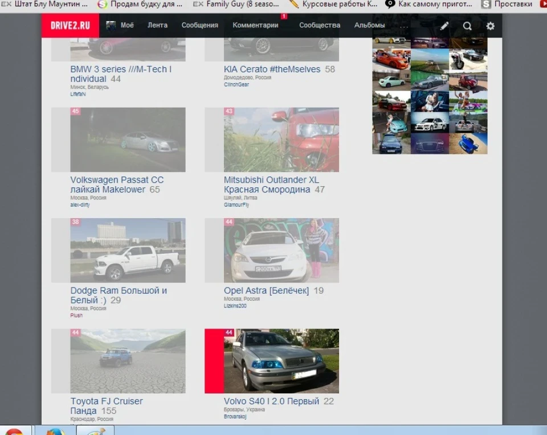Open bookmark Курсовые работы
The height and width of the screenshot is (435, 547).
[x=333, y=4]
